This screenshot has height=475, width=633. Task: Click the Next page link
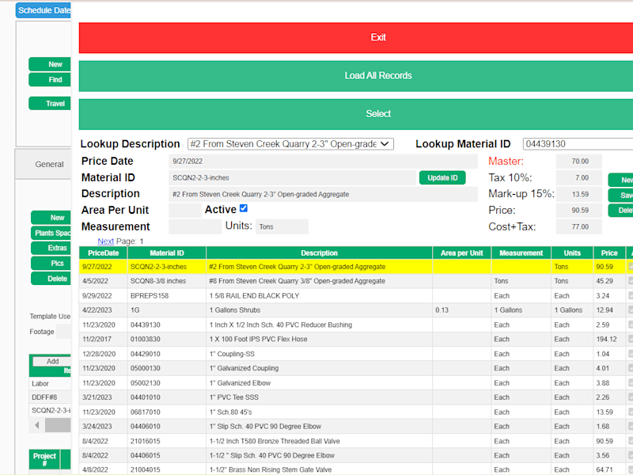coord(106,241)
